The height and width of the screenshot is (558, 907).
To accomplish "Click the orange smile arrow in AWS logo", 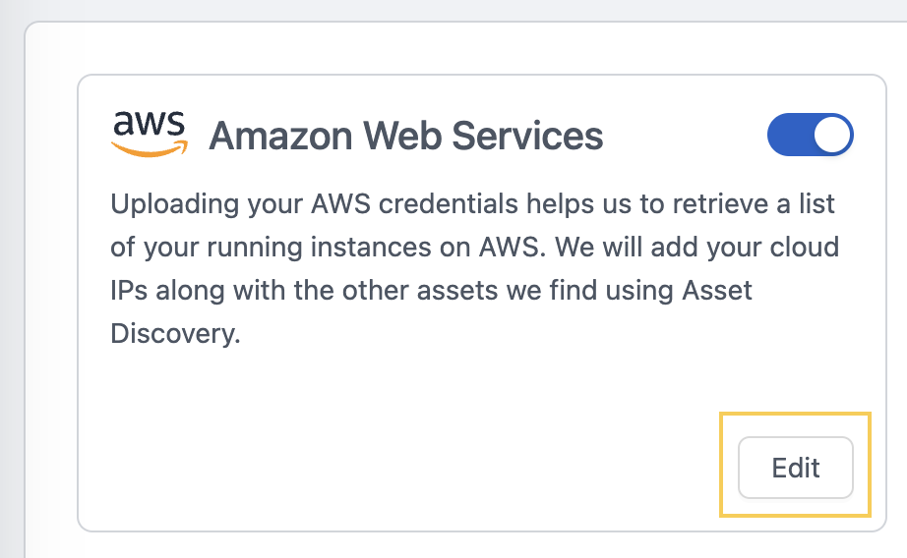I will (150, 149).
